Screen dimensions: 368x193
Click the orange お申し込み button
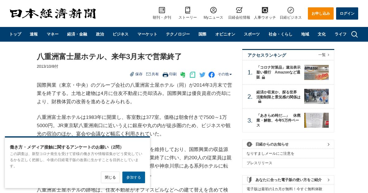click(x=321, y=13)
